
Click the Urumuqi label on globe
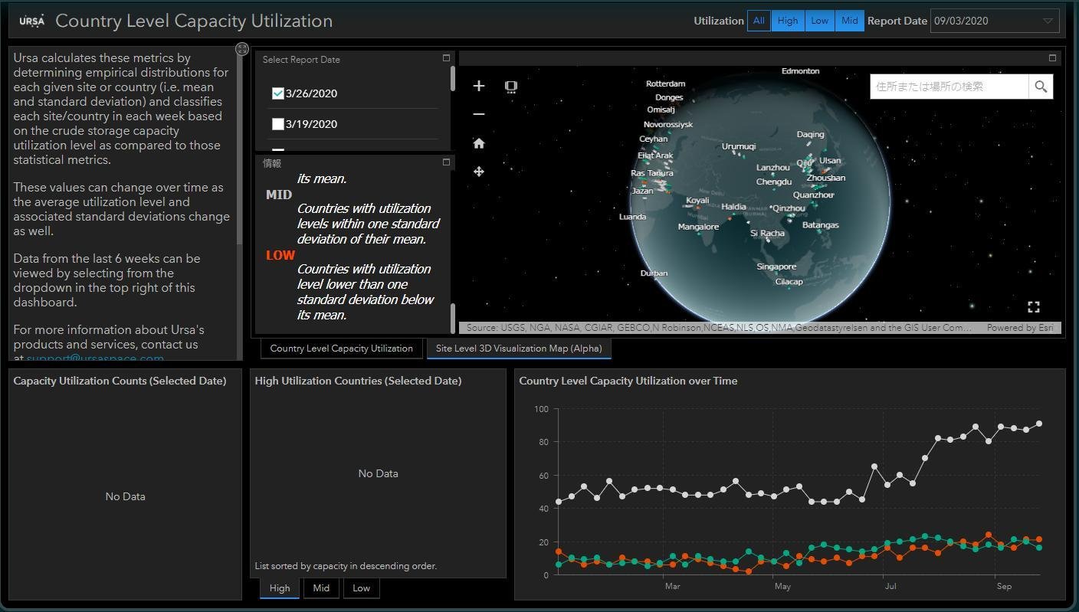coord(739,146)
